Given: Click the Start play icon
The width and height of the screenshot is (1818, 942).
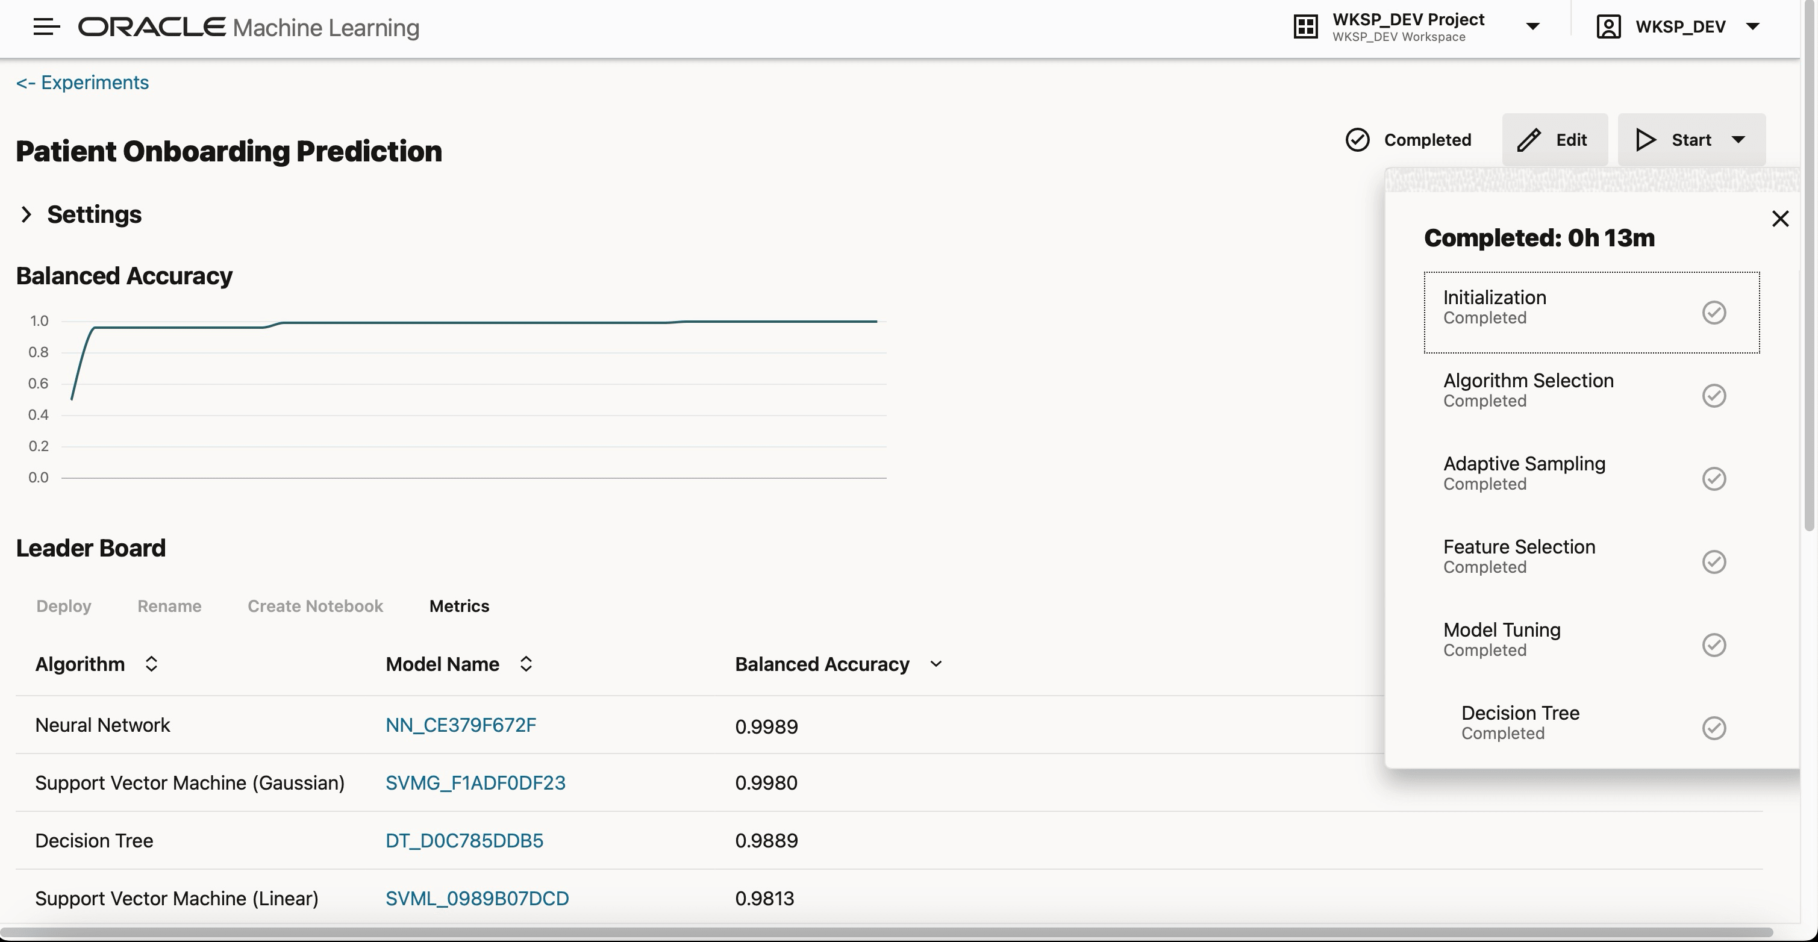Looking at the screenshot, I should click(x=1646, y=140).
